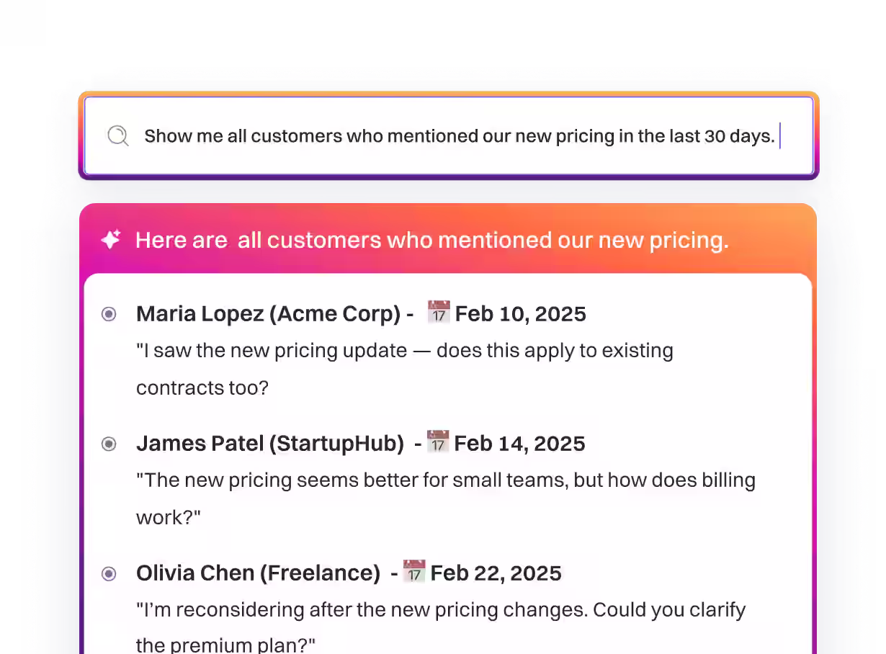Click calendar icon beside Feb 10, 2025
886x654 pixels.
(439, 313)
